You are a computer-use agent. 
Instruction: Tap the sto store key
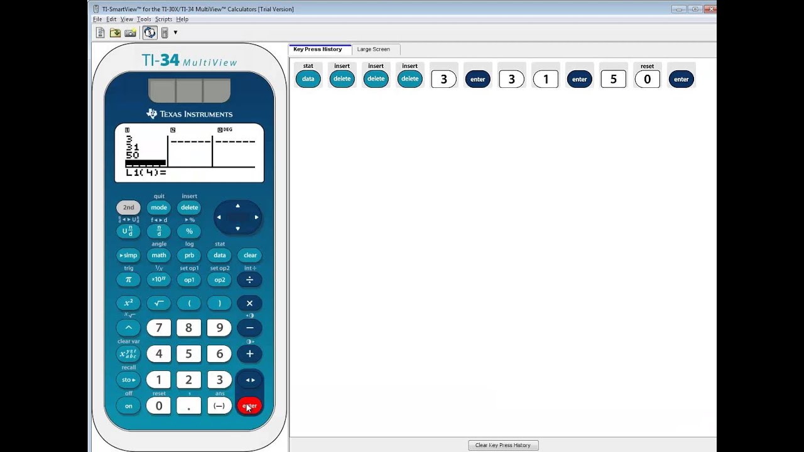128,380
